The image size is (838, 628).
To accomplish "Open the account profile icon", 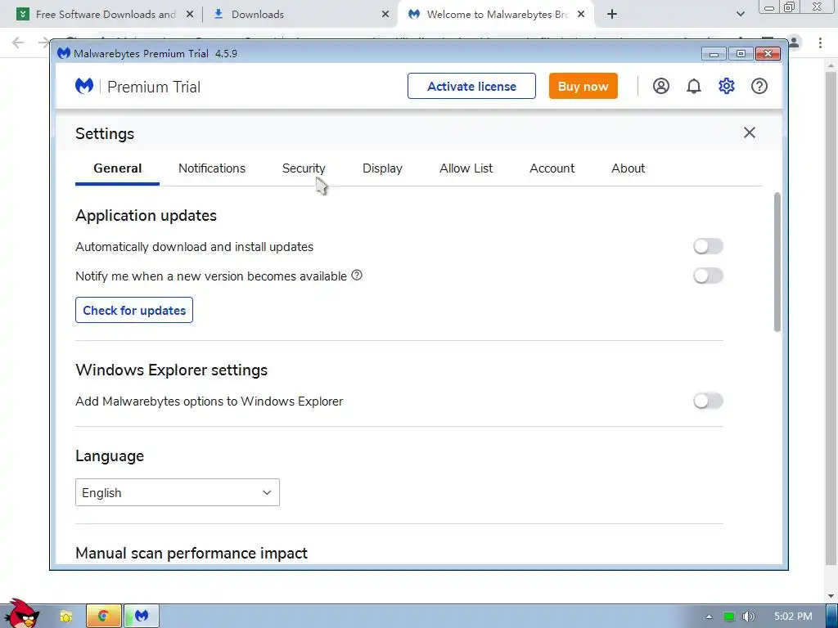I will [x=661, y=86].
